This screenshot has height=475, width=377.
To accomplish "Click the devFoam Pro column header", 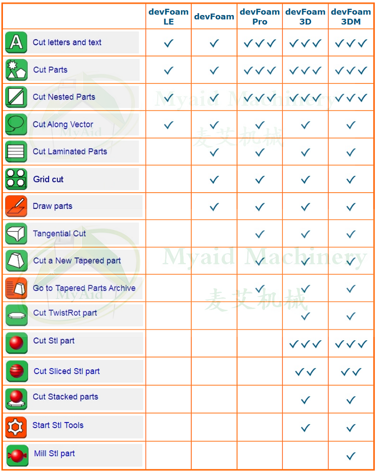I will [x=260, y=16].
